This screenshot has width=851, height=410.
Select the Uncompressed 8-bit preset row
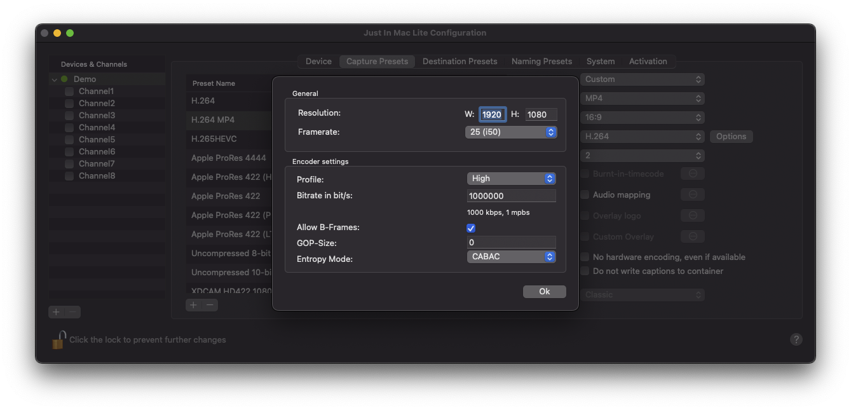[x=229, y=253]
